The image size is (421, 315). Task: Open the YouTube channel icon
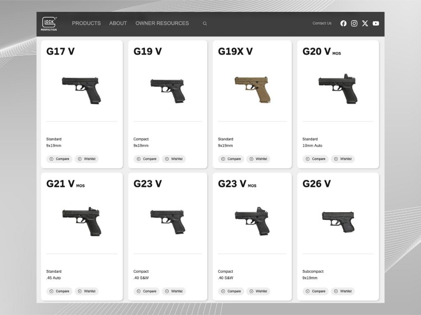pyautogui.click(x=376, y=23)
